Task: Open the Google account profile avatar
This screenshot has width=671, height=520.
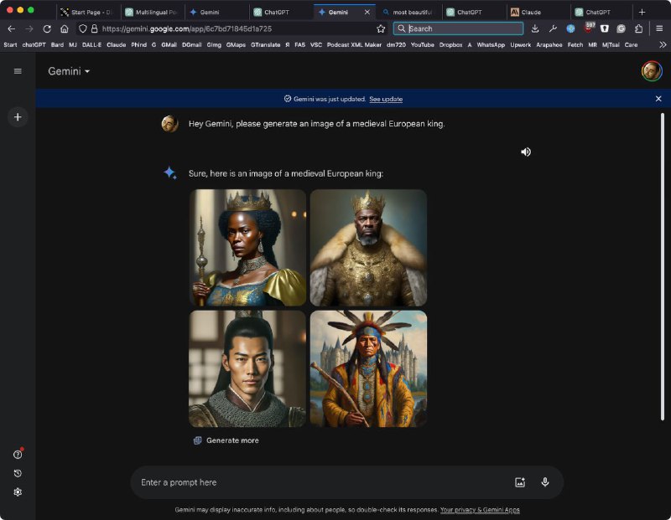Action: coord(652,71)
